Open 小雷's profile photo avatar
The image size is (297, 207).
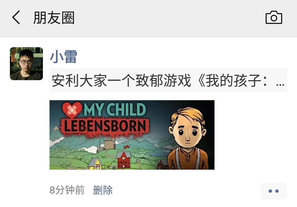pos(26,64)
